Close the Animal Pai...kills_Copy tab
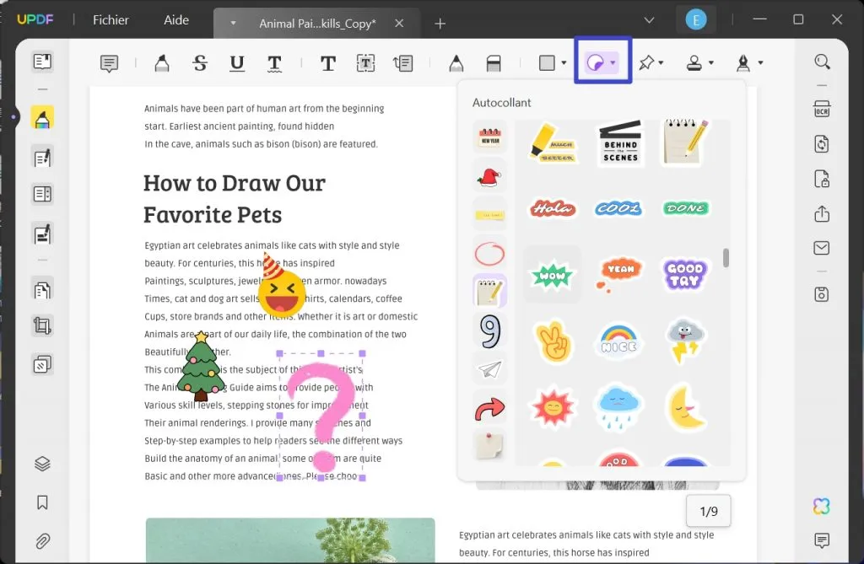The image size is (864, 564). coord(399,23)
